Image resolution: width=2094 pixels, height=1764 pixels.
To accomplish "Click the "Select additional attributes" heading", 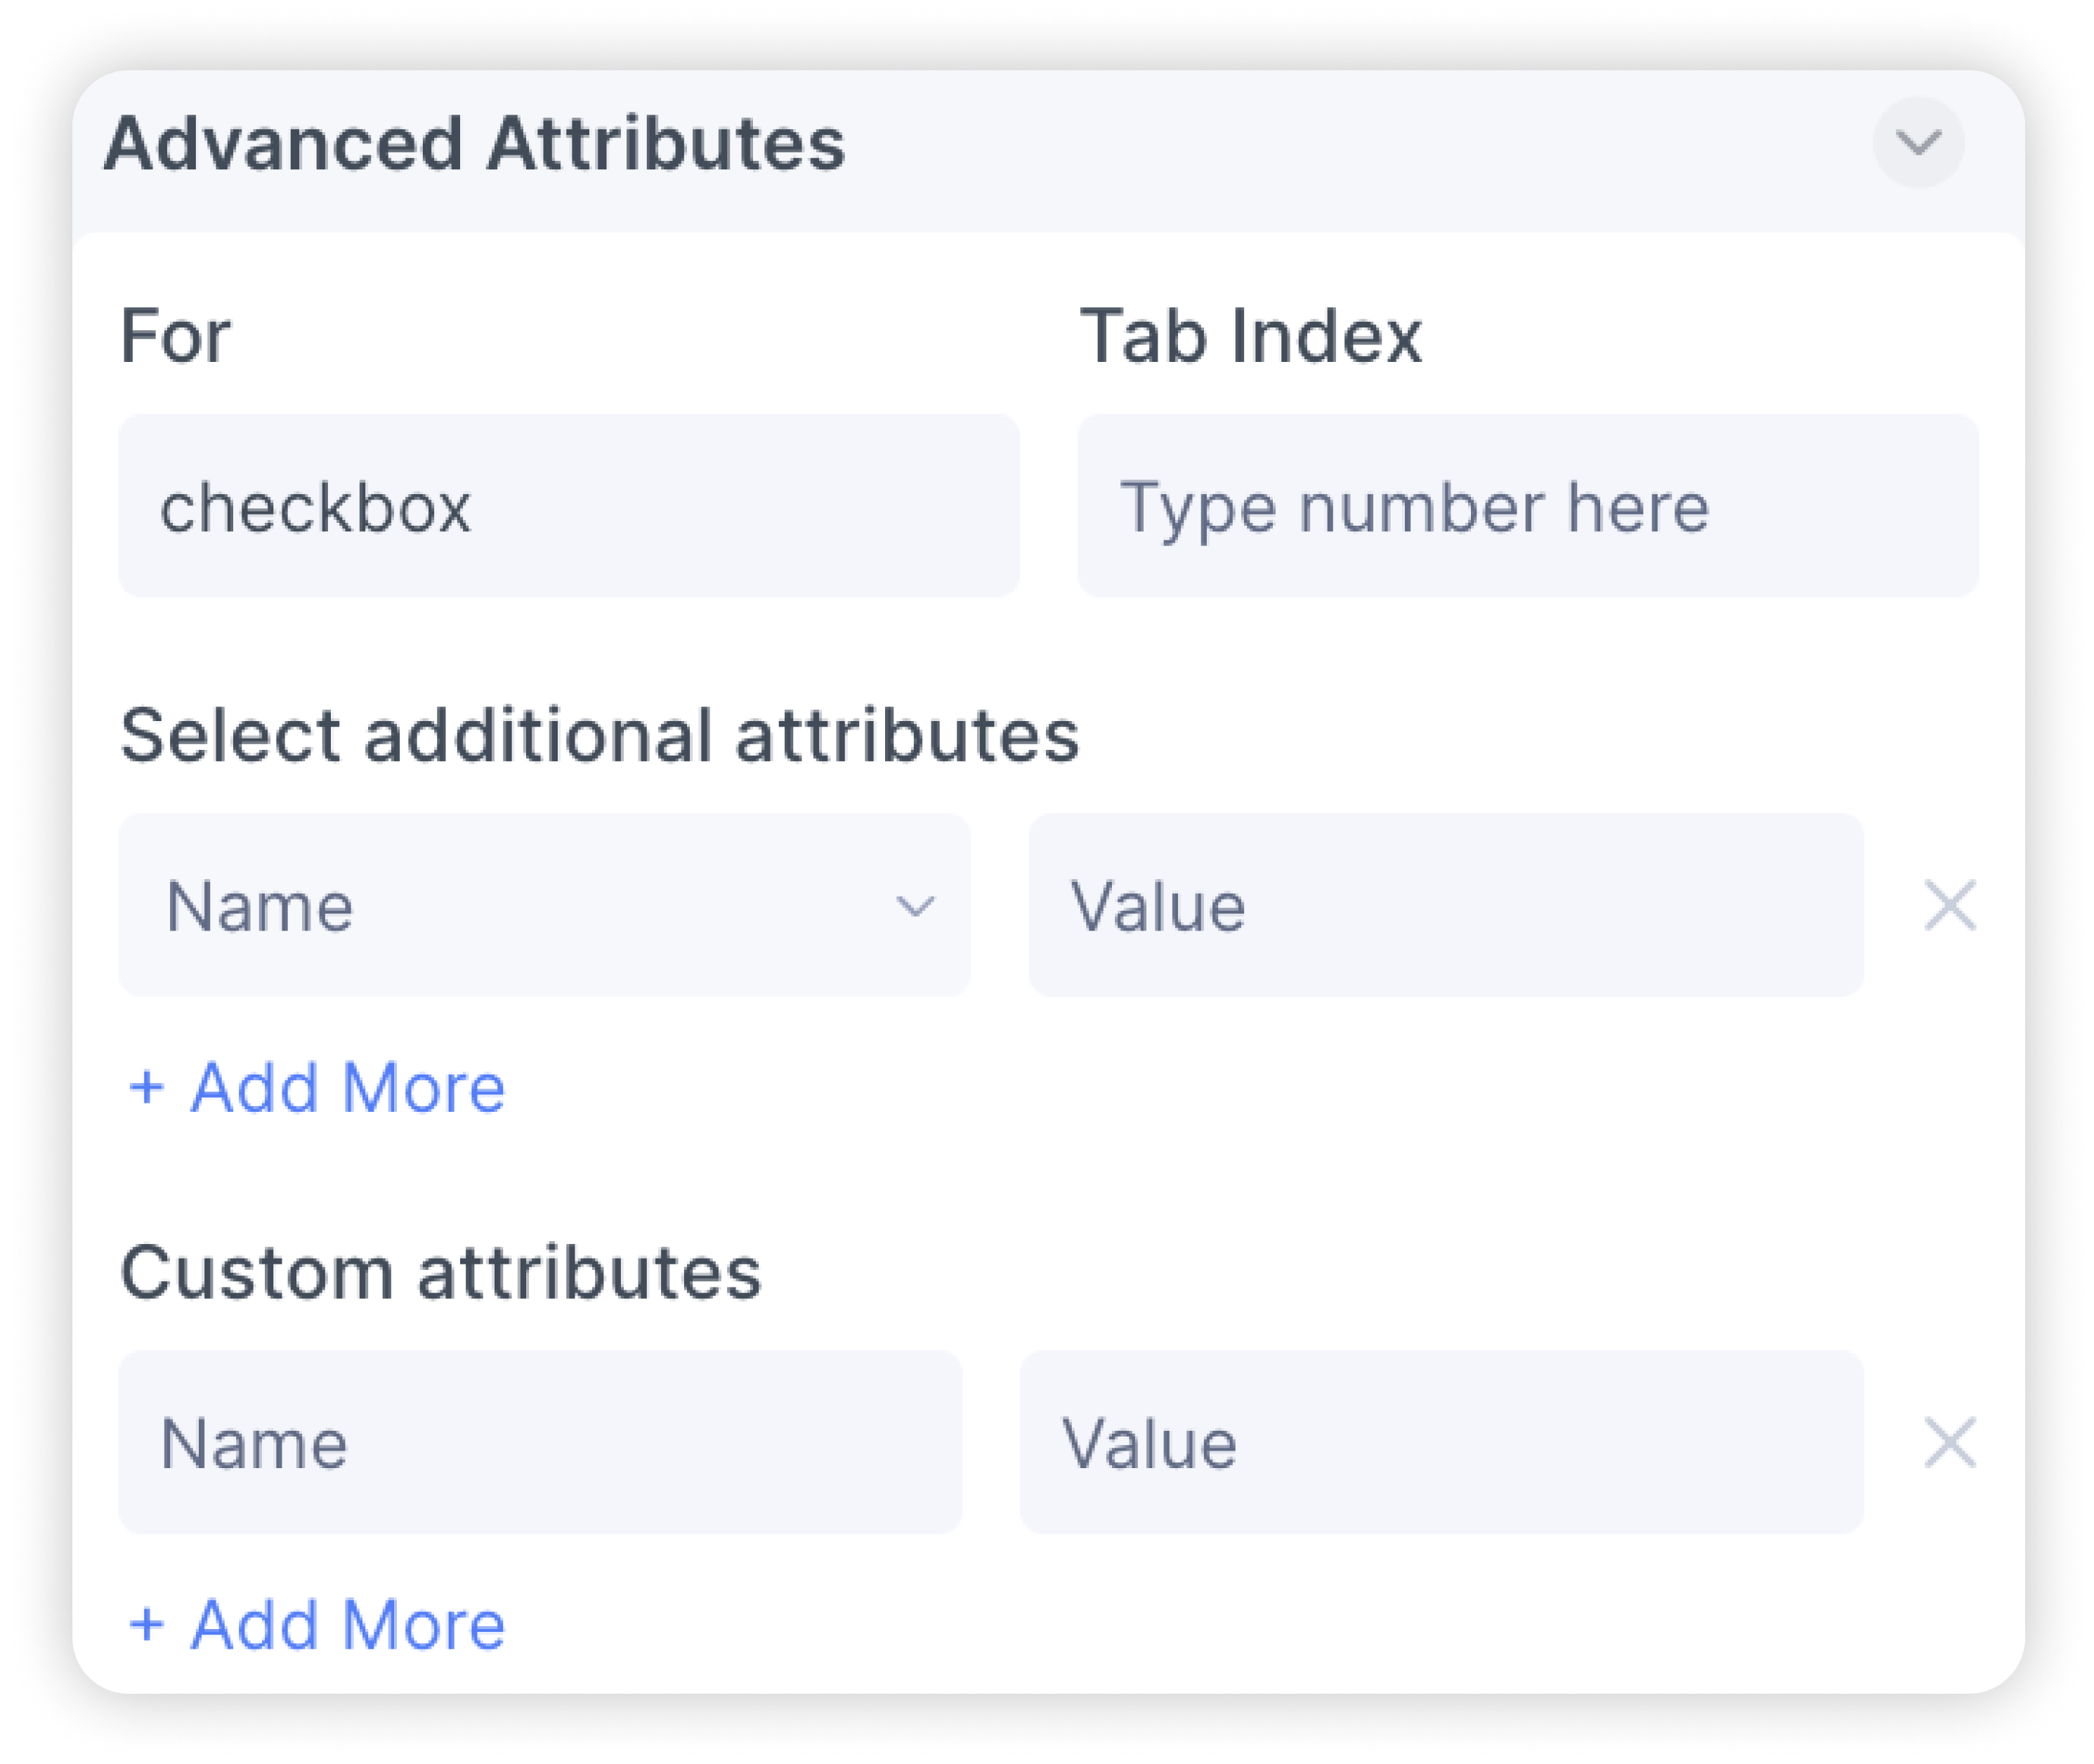I will [600, 736].
